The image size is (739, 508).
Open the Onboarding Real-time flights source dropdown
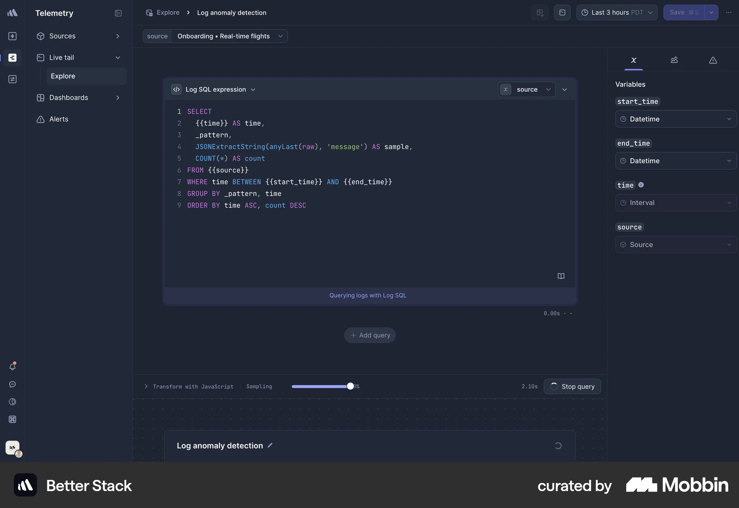point(230,36)
